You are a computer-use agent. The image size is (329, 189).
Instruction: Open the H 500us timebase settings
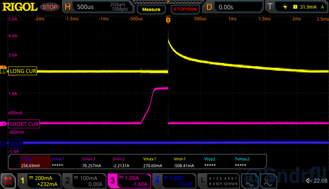click(98, 7)
